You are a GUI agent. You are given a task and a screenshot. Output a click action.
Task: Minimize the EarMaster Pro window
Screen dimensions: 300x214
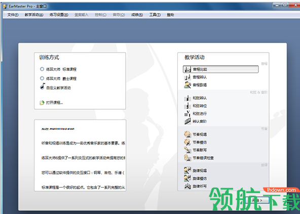point(277,5)
